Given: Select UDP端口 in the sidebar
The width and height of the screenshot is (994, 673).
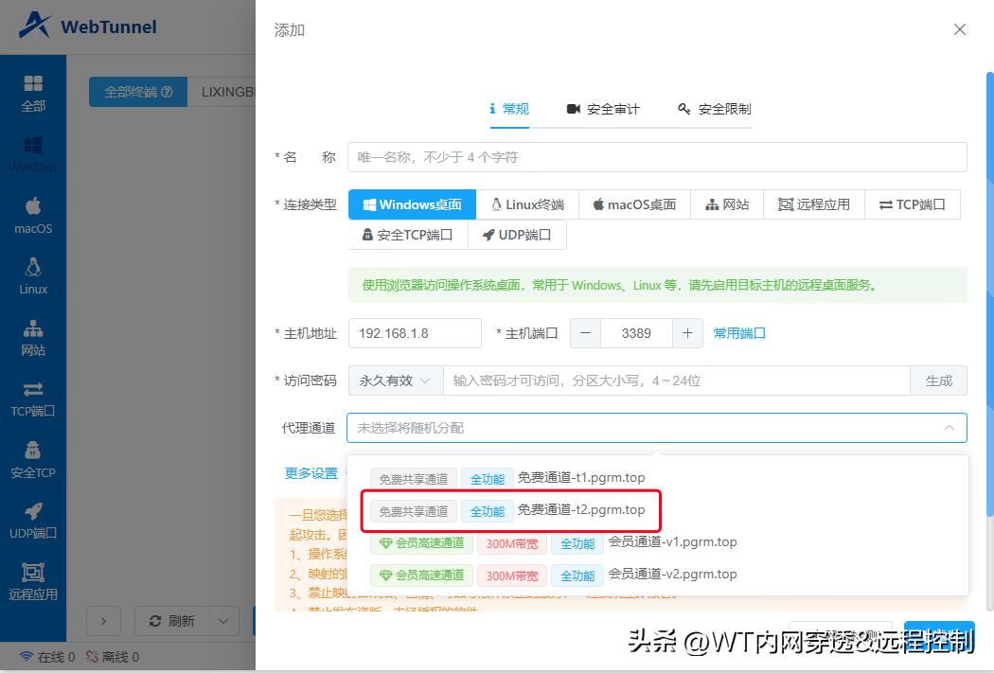Looking at the screenshot, I should (x=33, y=521).
